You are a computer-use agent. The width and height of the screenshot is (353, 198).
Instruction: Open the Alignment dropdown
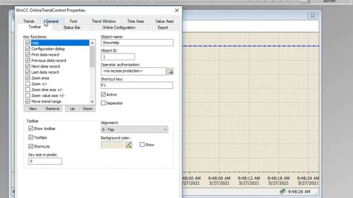pos(135,130)
